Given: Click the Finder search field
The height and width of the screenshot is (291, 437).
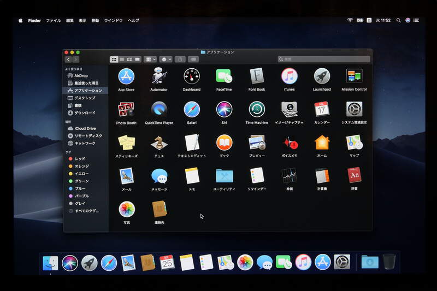Looking at the screenshot, I should coord(324,59).
